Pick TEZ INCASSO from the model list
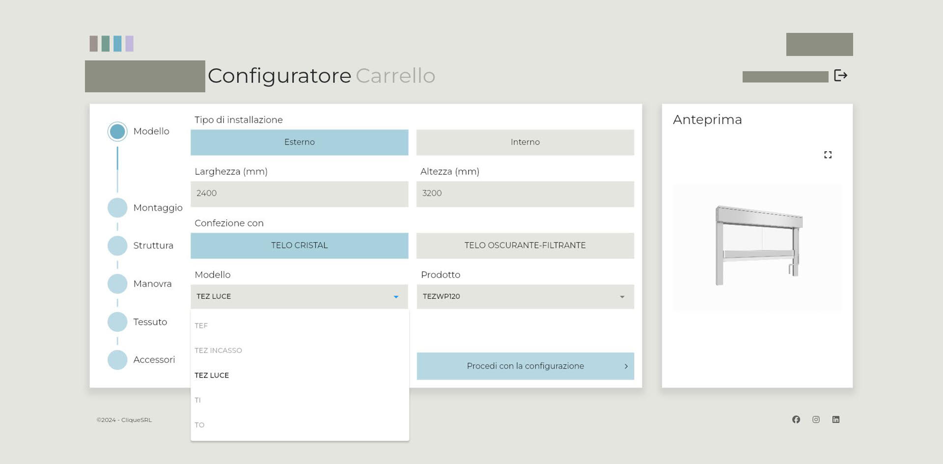 point(219,351)
